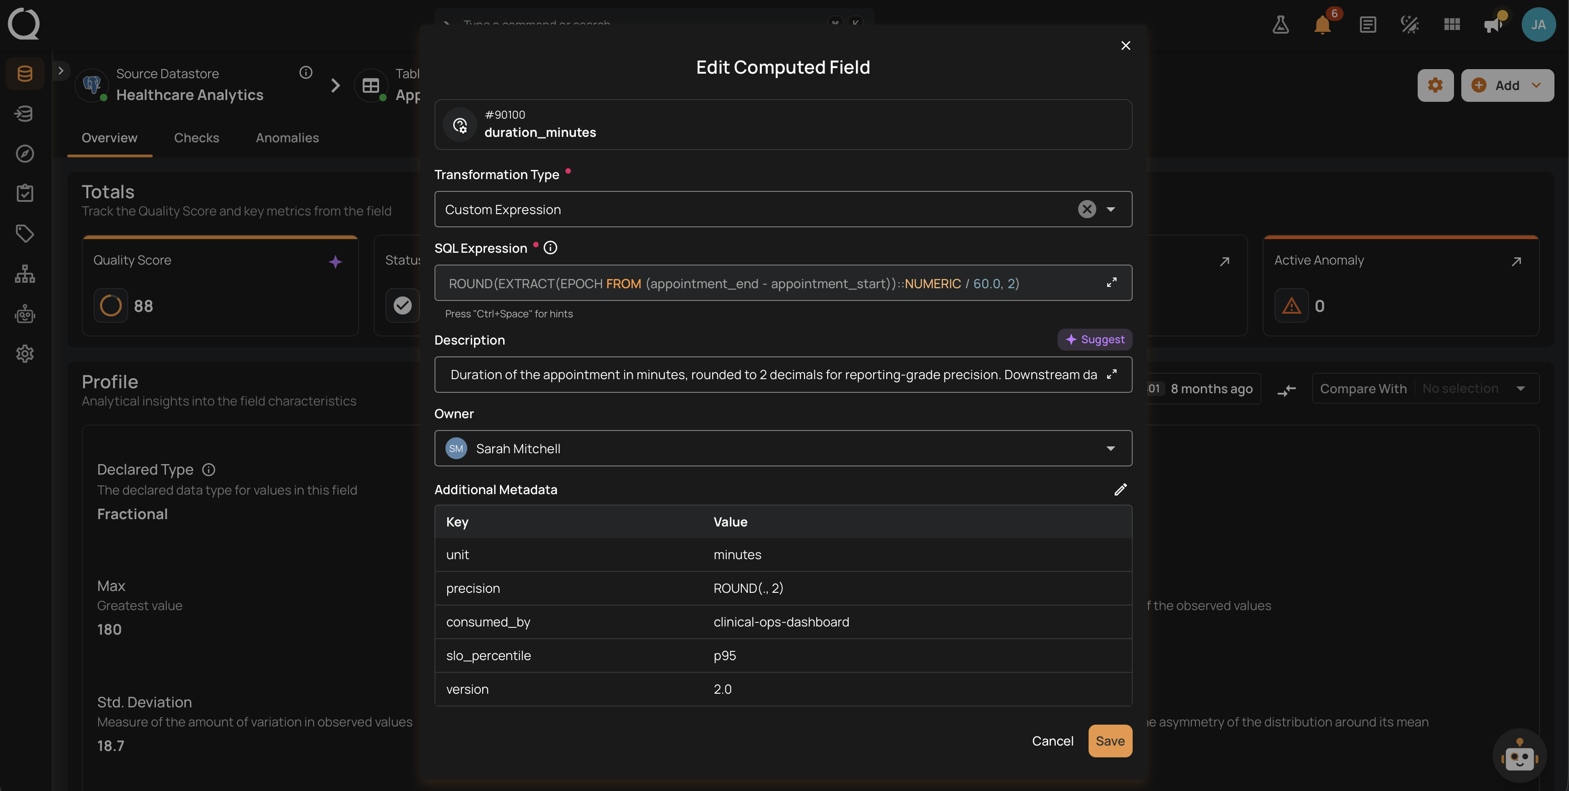
Task: Open the announcements megaphone icon
Action: pyautogui.click(x=1494, y=25)
